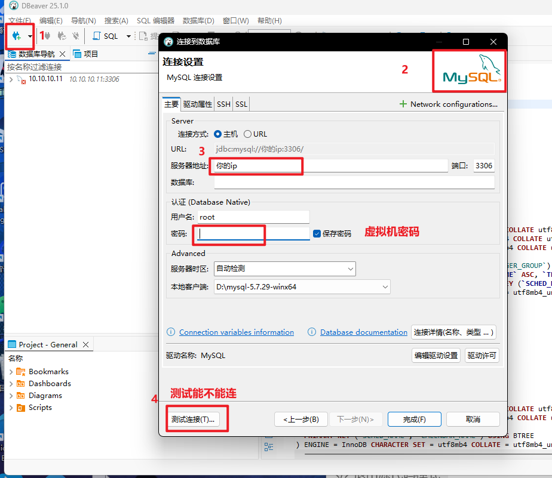Click the Bookmarks folder icon
Viewport: 552px width, 478px height.
tap(21, 372)
